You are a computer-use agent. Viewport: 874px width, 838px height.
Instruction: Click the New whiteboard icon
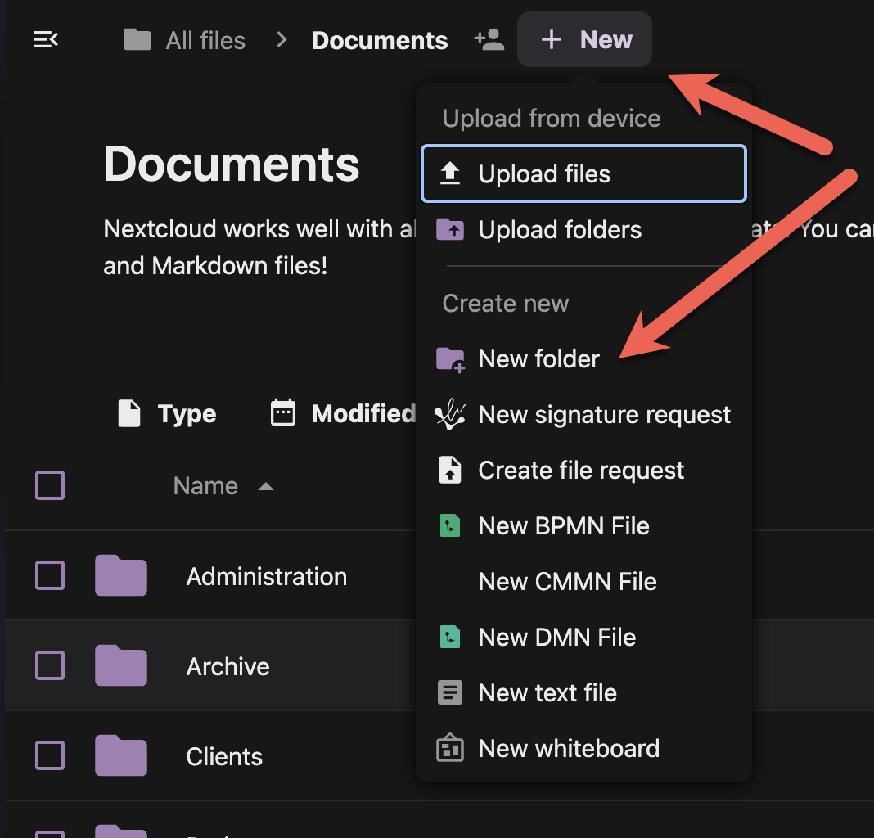click(x=450, y=748)
